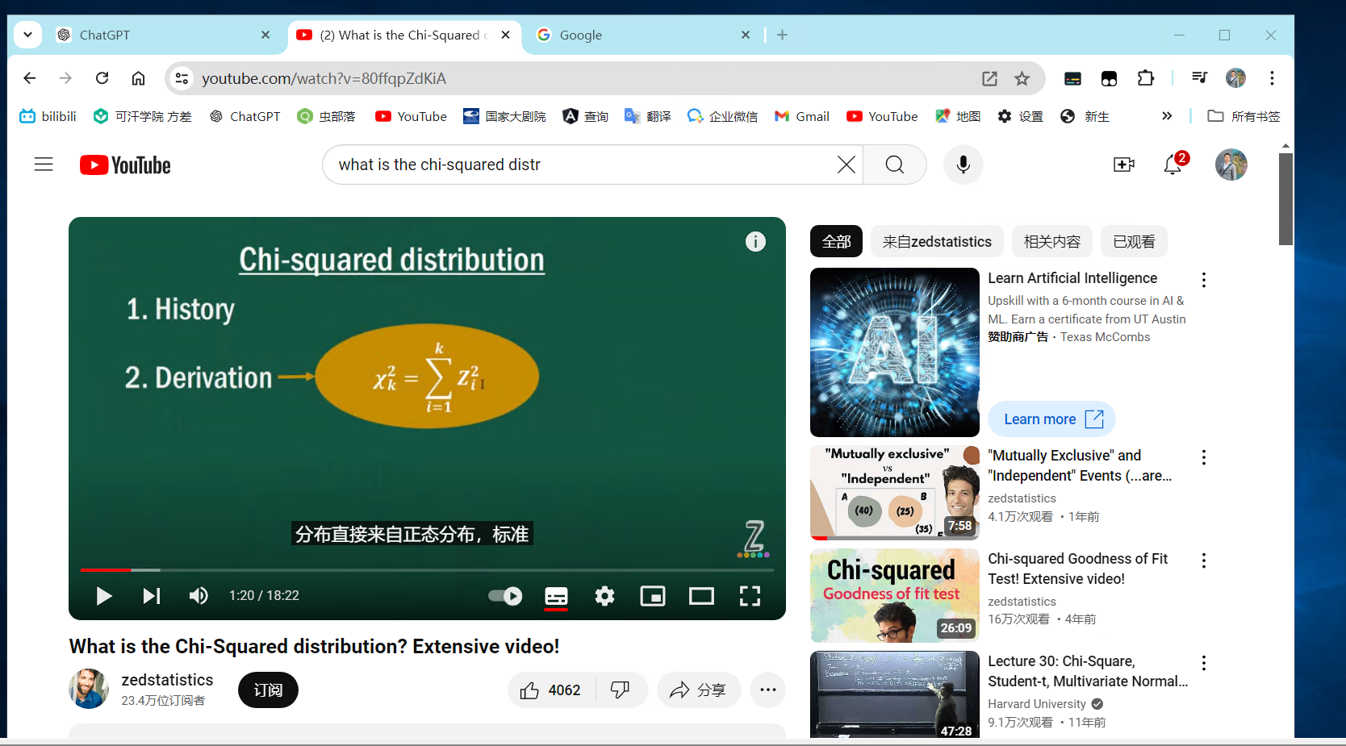Open the Chrome three-dot menu
Viewport: 1346px width, 746px height.
1272,78
